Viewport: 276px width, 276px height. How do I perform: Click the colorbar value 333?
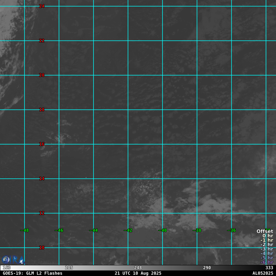coord(269,268)
